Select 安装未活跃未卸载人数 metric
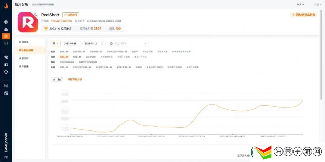The width and height of the screenshot is (325, 162). (x=117, y=51)
